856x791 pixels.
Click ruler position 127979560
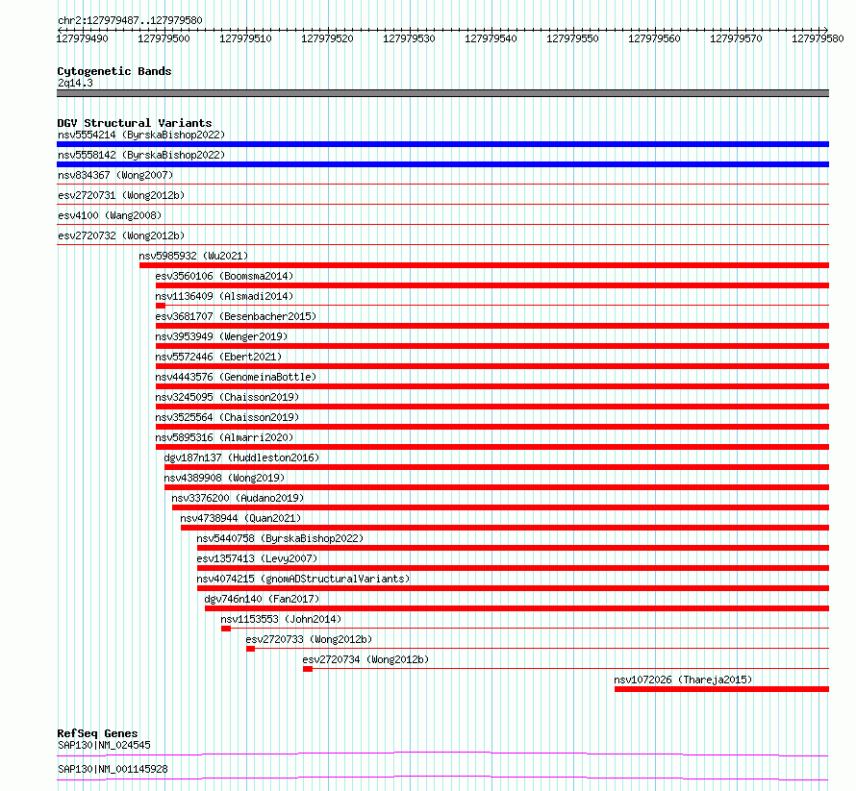coord(655,38)
